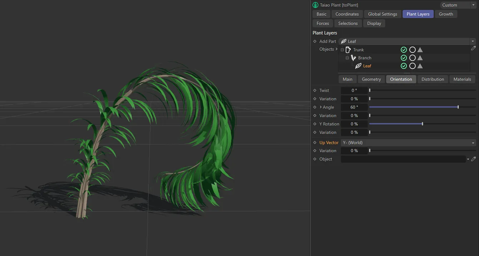This screenshot has width=479, height=256.
Task: Open the Growth tab
Action: (446, 14)
